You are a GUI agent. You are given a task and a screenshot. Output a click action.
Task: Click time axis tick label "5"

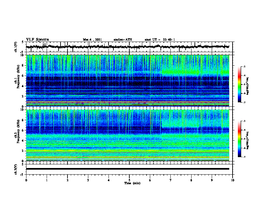click(129, 180)
